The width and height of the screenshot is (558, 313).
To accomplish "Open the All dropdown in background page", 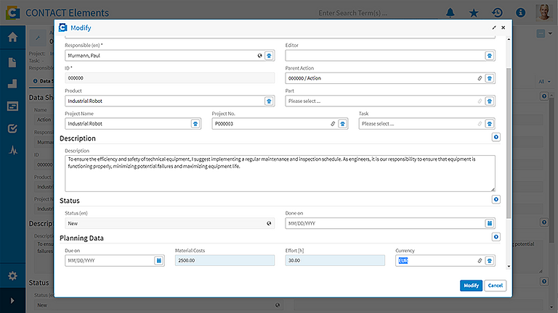I will 544,82.
